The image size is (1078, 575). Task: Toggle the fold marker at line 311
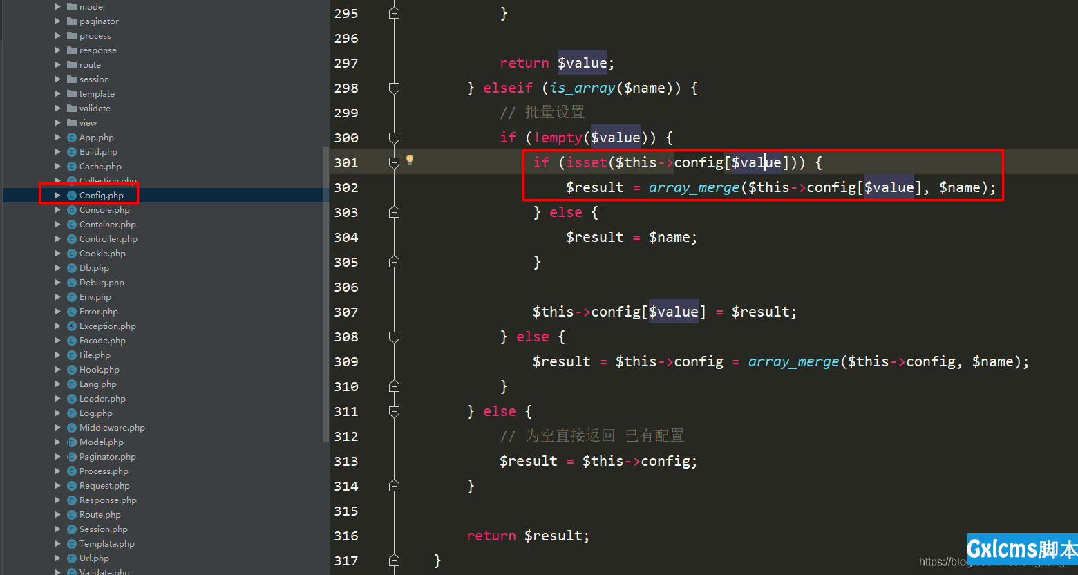pyautogui.click(x=394, y=411)
